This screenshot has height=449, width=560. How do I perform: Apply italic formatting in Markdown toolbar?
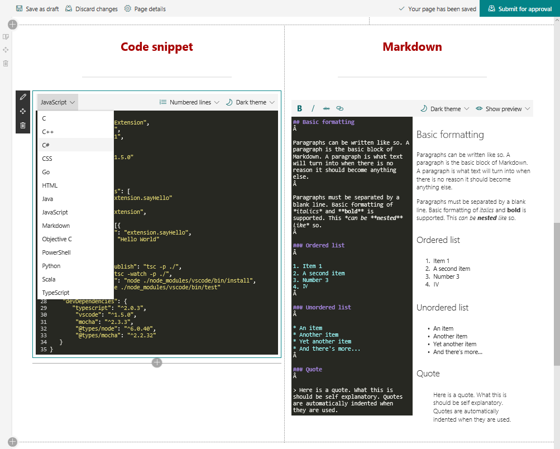tap(313, 109)
